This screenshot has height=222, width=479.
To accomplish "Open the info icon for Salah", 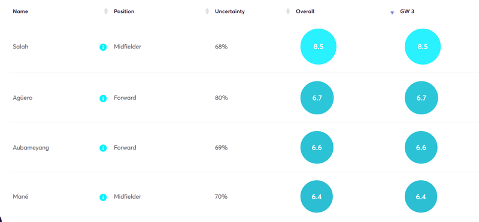I will pyautogui.click(x=103, y=47).
